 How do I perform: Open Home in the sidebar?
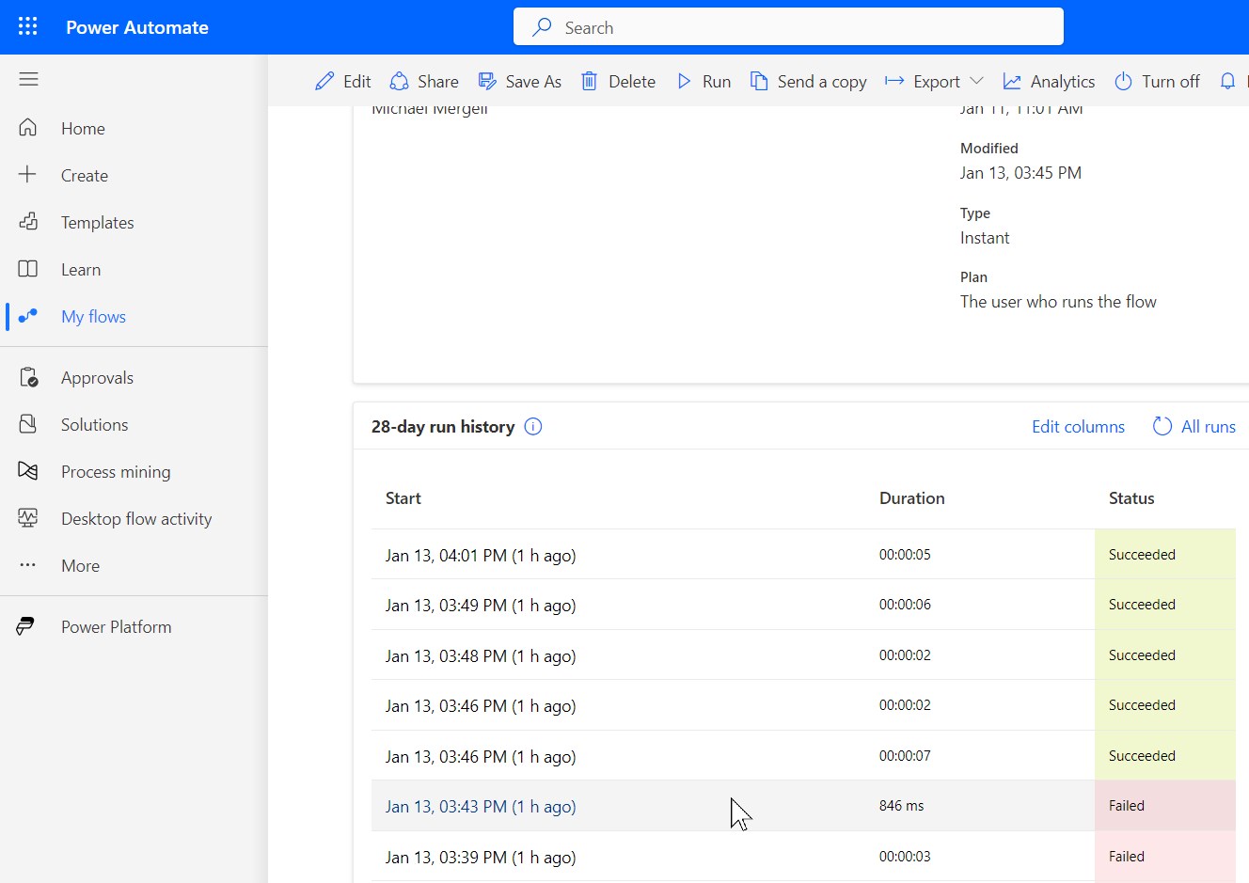pyautogui.click(x=83, y=128)
